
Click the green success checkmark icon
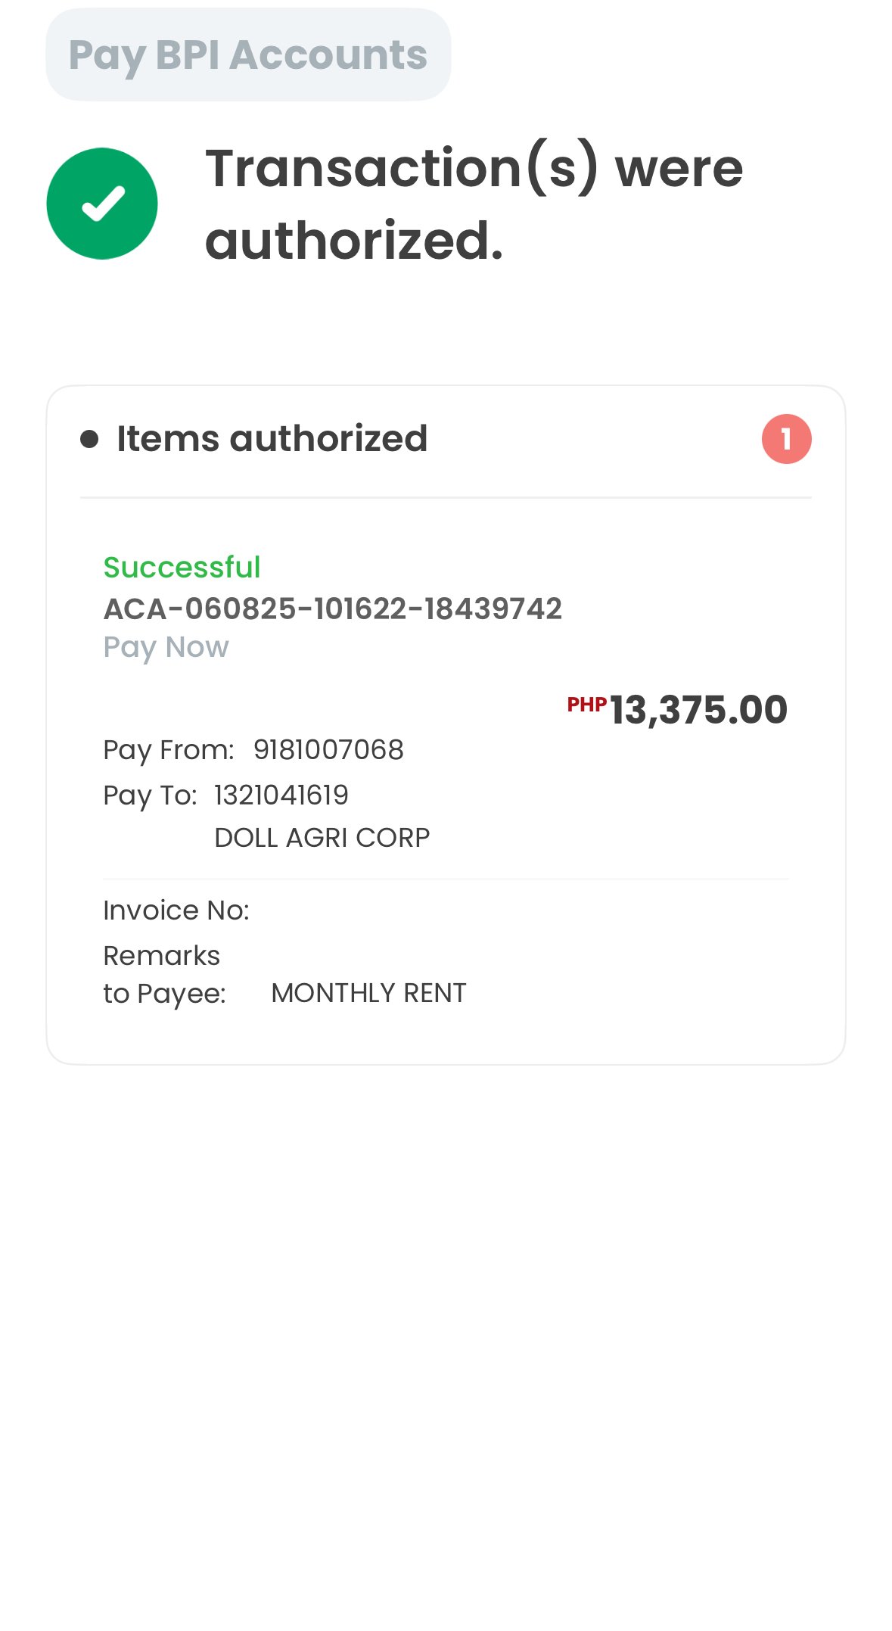102,204
